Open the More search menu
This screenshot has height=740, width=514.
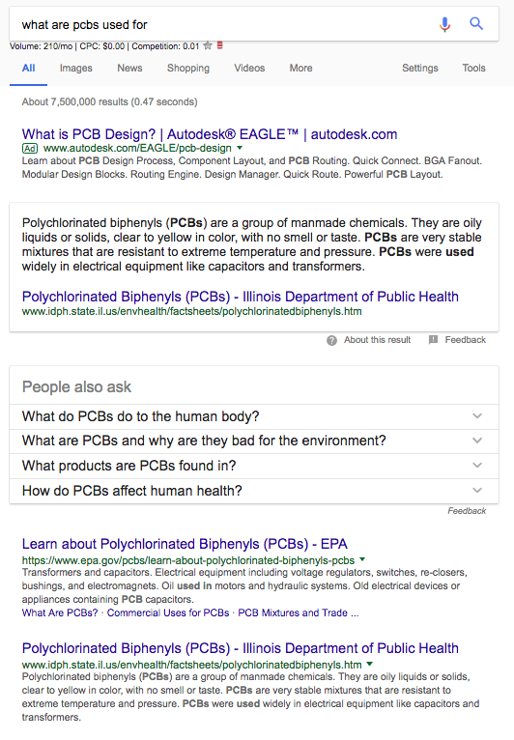point(301,68)
